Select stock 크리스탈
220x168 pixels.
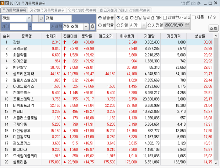(x=20, y=49)
